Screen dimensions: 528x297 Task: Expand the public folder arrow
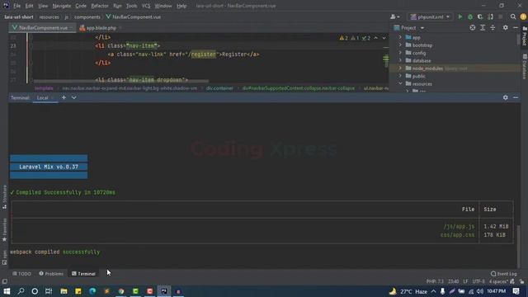click(x=400, y=76)
